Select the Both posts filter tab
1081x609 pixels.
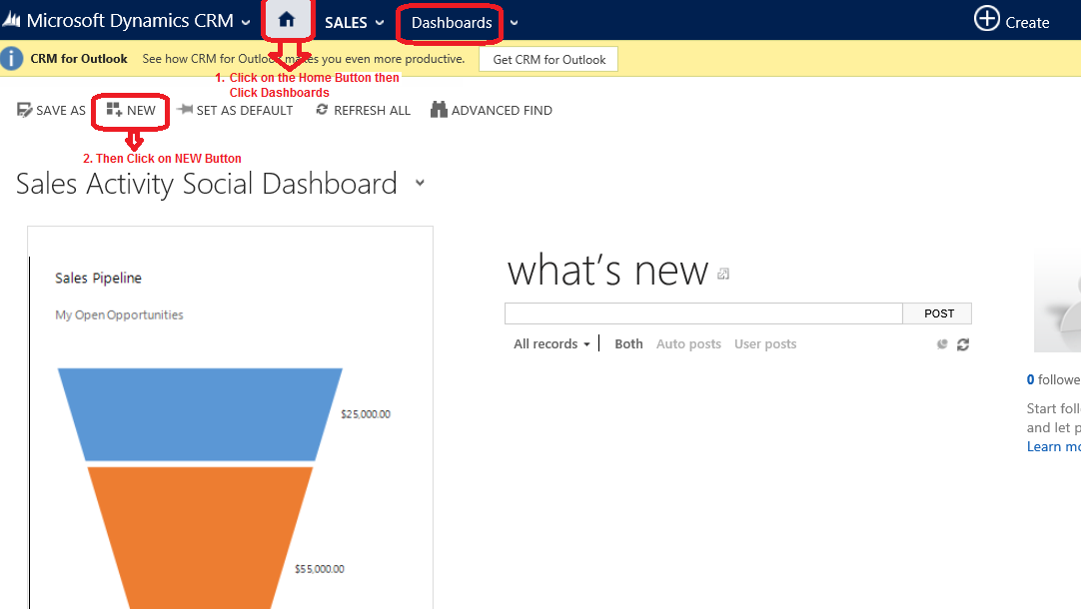pyautogui.click(x=628, y=343)
